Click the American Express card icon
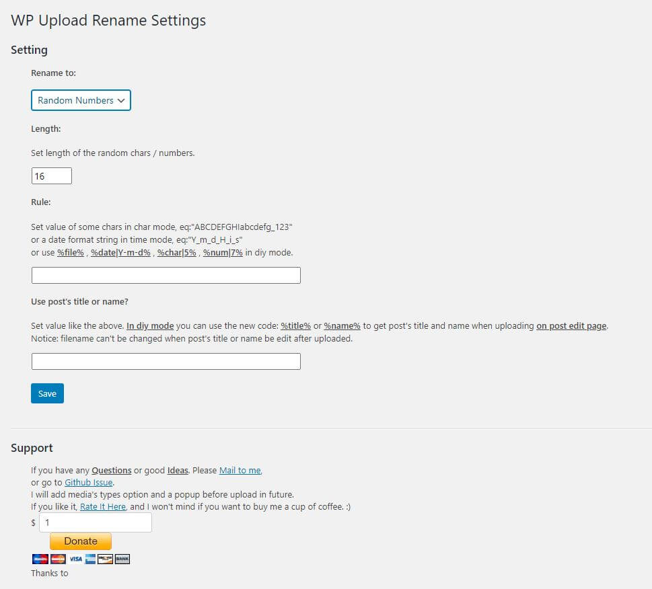Image resolution: width=652 pixels, height=589 pixels. coord(90,559)
